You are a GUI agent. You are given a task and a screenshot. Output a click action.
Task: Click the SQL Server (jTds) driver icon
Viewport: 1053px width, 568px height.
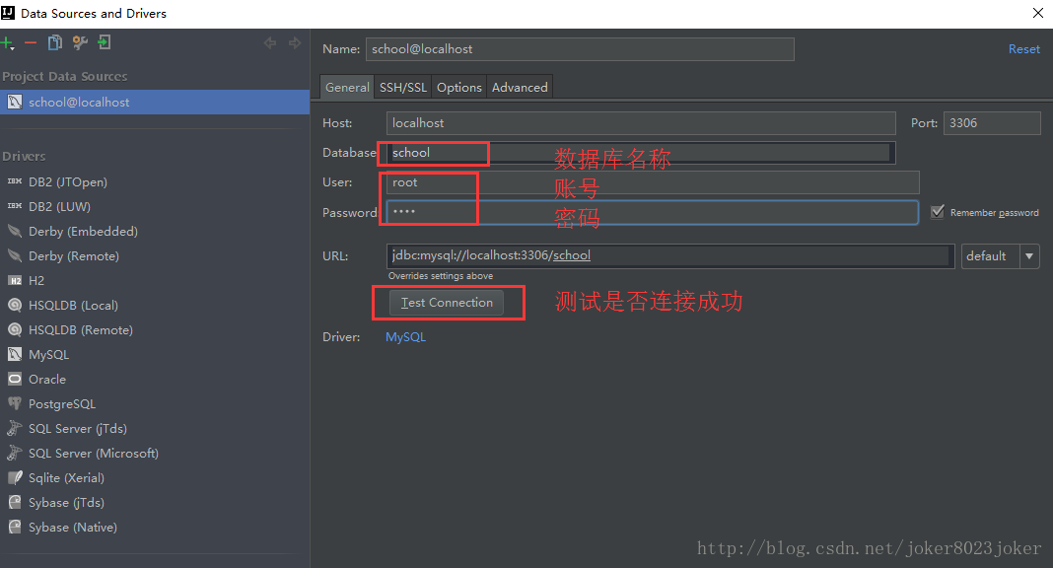pyautogui.click(x=15, y=428)
